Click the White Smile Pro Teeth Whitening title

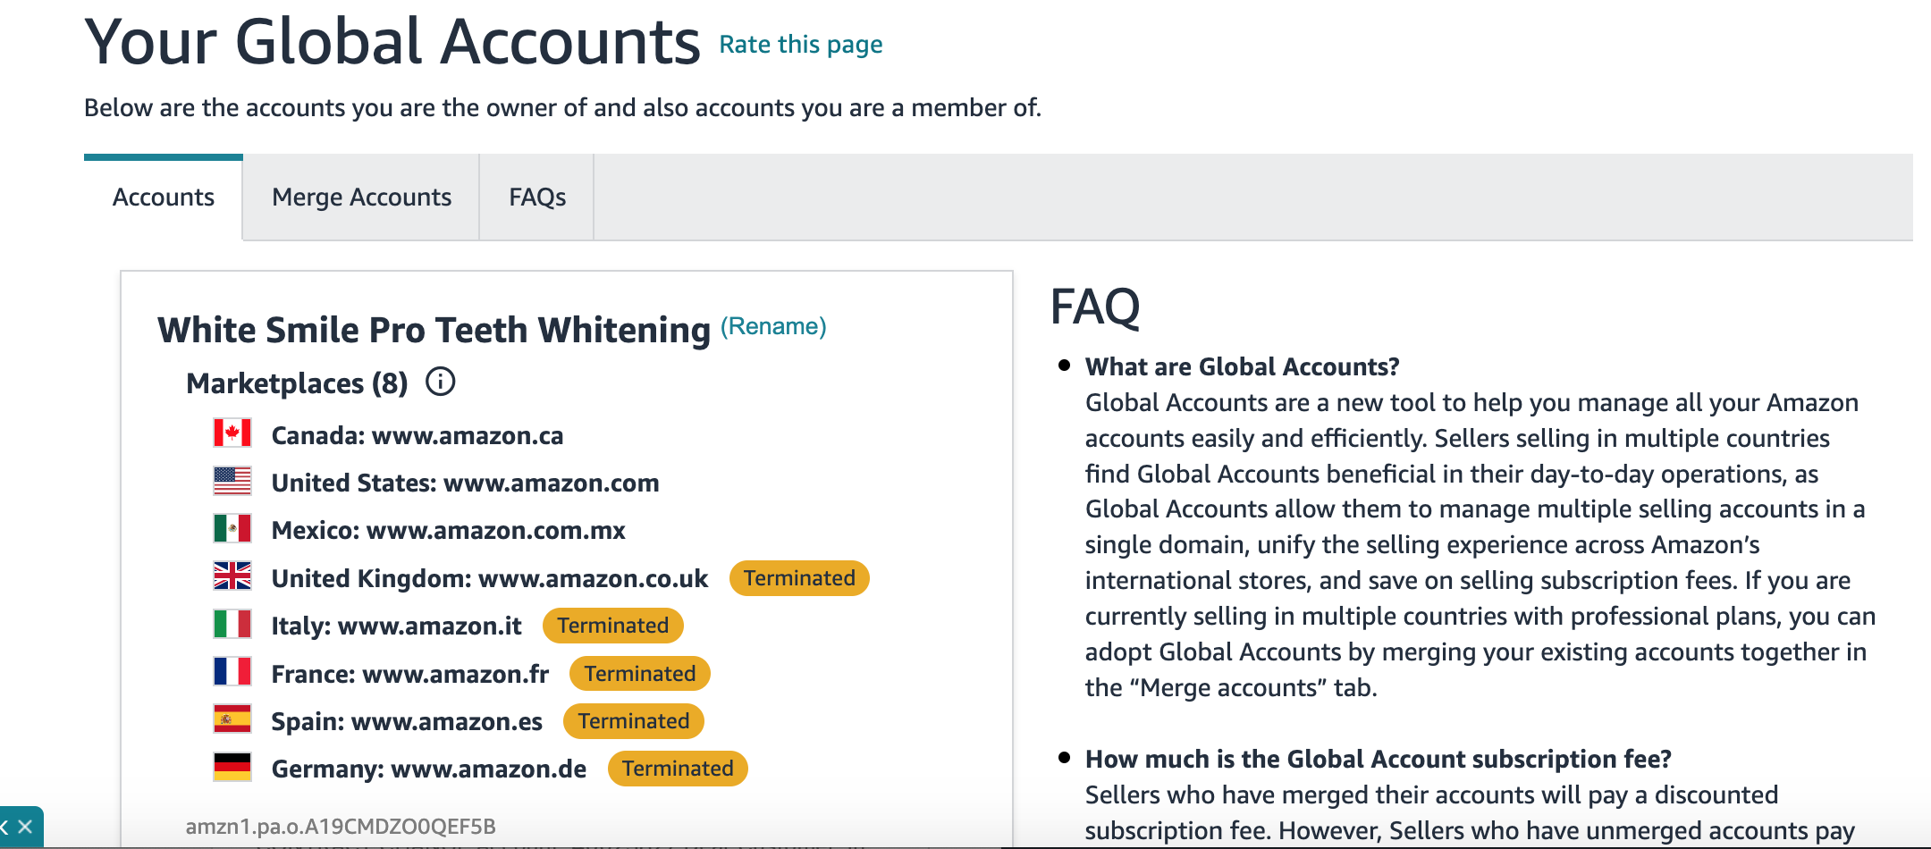point(434,329)
